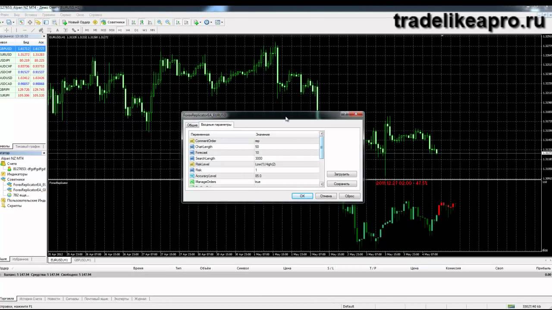Select the Входные параметры tab
The width and height of the screenshot is (552, 310).
click(x=216, y=124)
